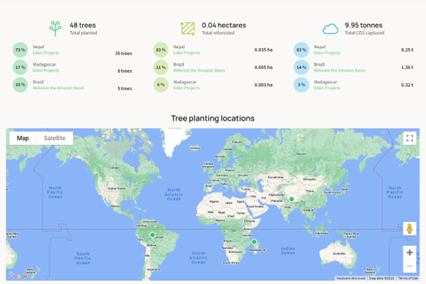Zoom out on the map with minus button
This screenshot has width=426, height=284.
(410, 266)
